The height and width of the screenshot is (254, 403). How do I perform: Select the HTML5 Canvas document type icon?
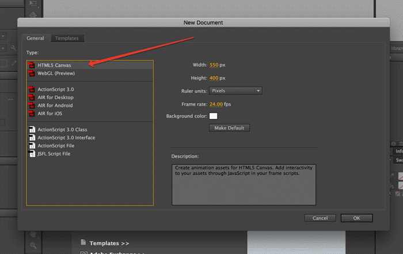[32, 66]
